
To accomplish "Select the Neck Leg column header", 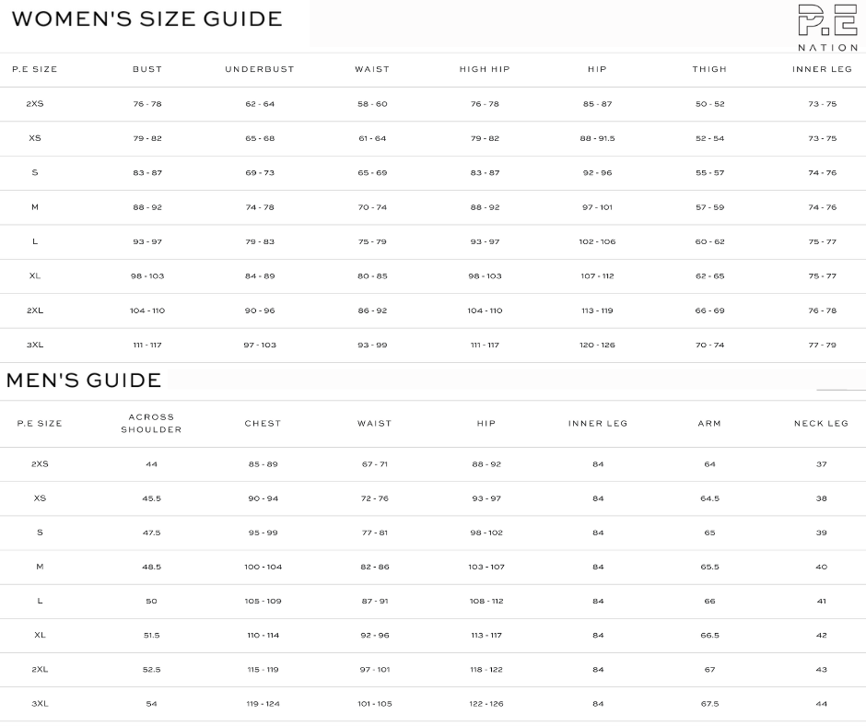I will [x=821, y=424].
